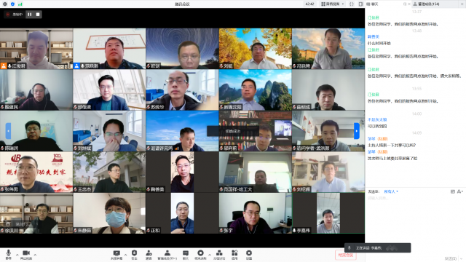The image size is (466, 262).
Task: Open the chat icon in bottom toolbar
Action: pos(186,253)
